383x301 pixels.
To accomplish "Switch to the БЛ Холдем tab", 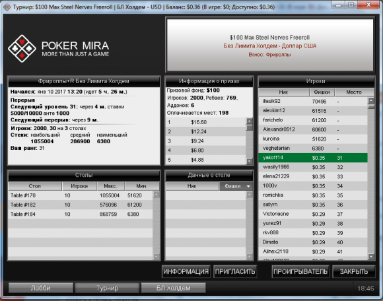I will point(174,288).
